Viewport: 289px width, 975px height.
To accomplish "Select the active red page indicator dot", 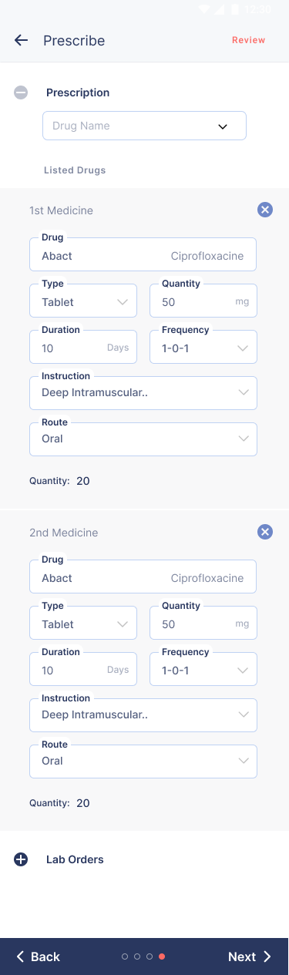I will tap(162, 957).
